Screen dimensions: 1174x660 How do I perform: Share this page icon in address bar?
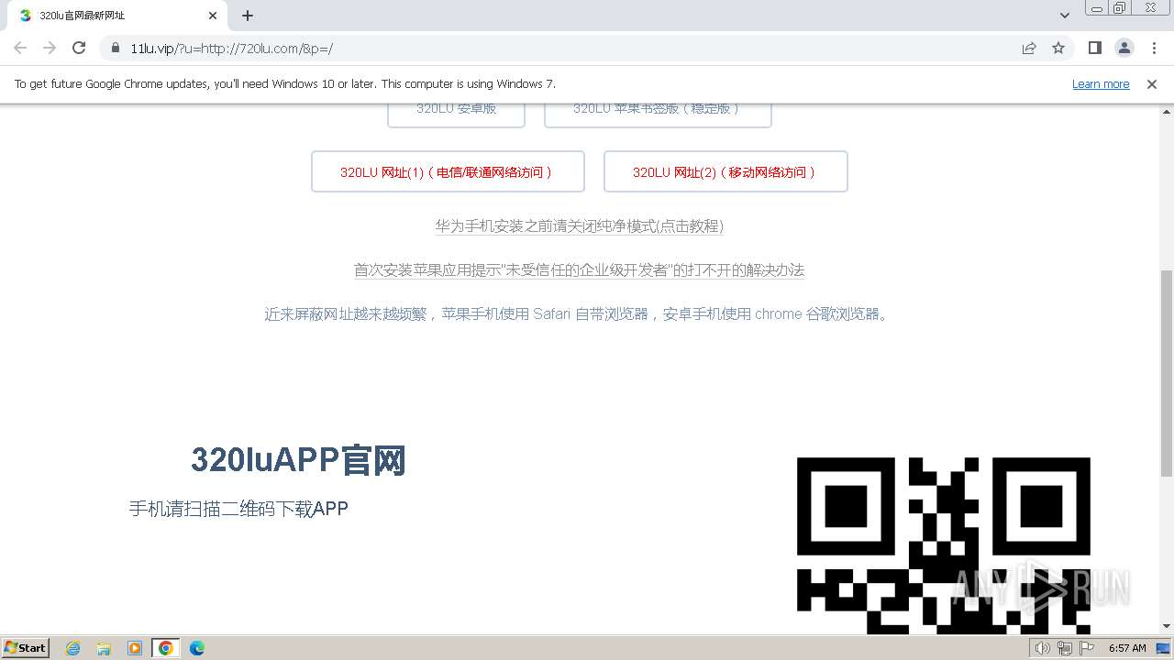[1029, 48]
